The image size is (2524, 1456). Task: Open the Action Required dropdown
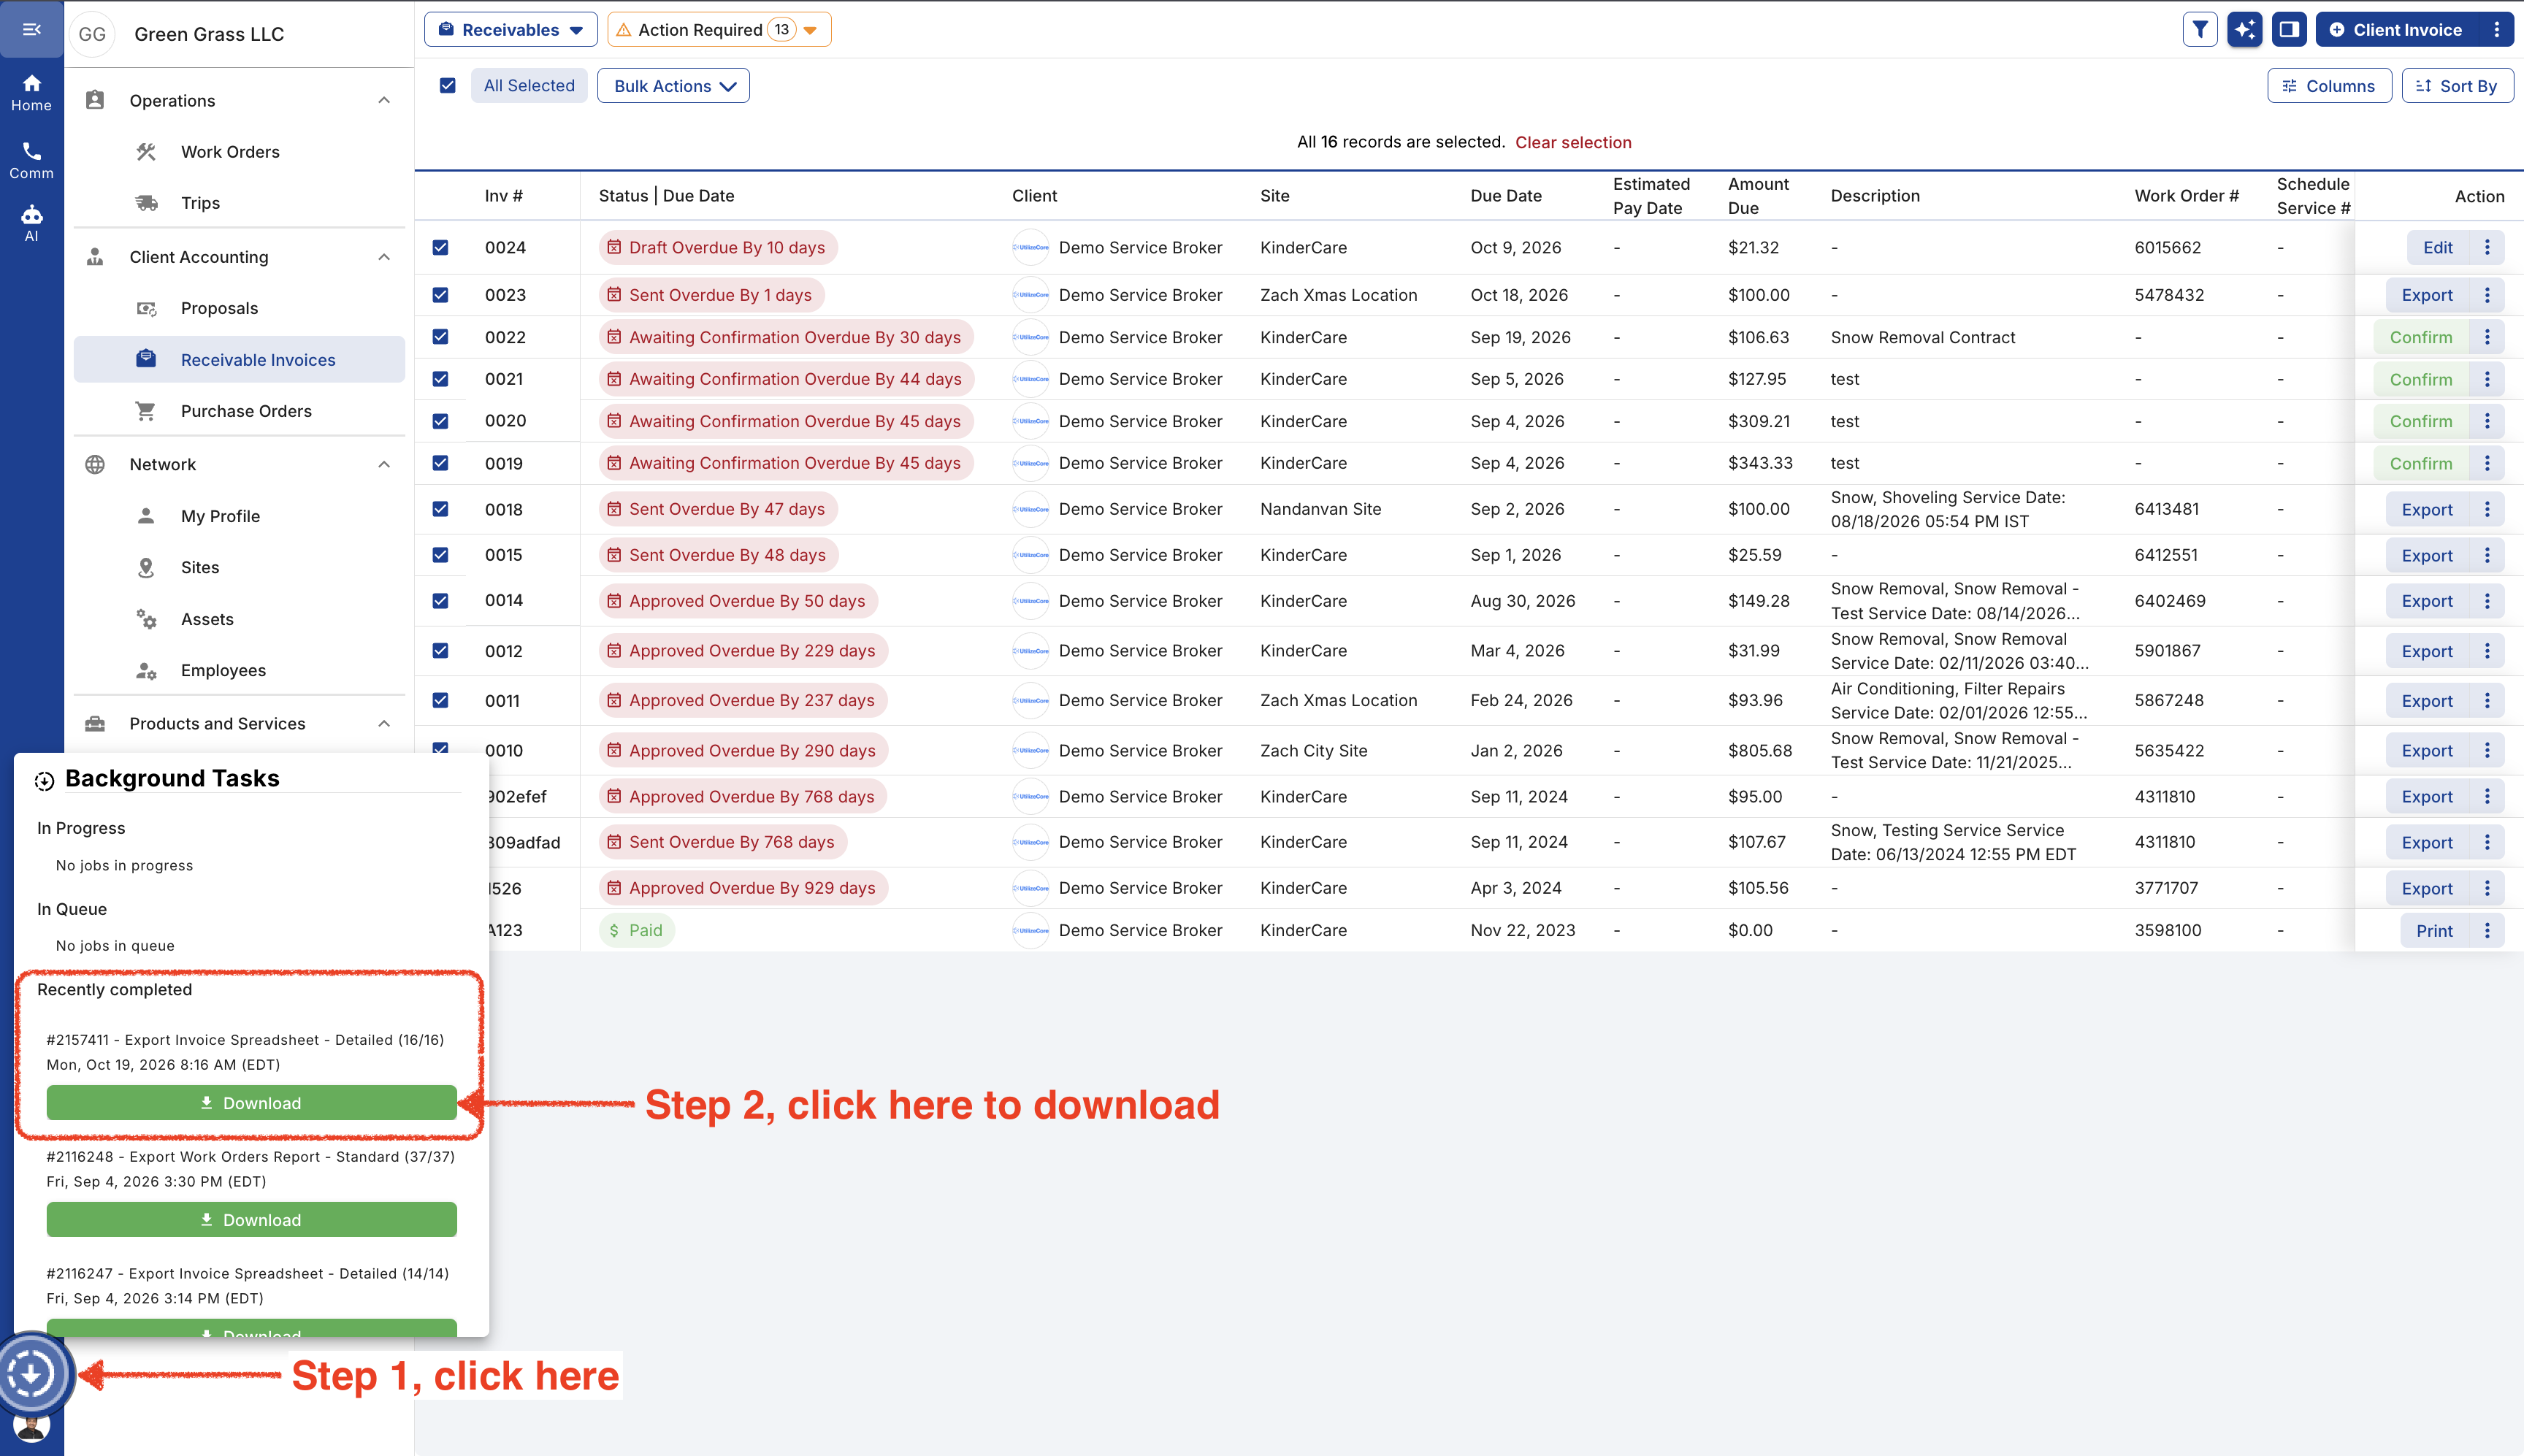point(719,30)
